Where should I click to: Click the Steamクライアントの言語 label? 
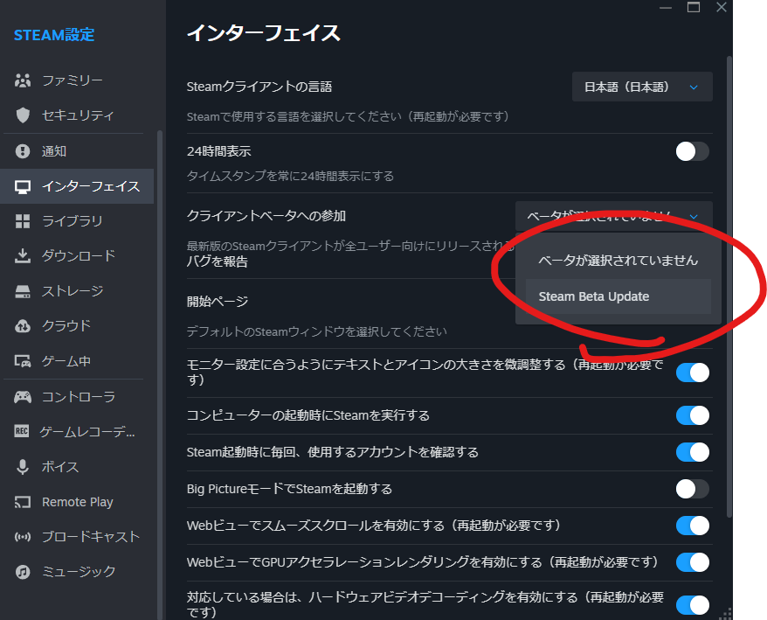tap(259, 87)
